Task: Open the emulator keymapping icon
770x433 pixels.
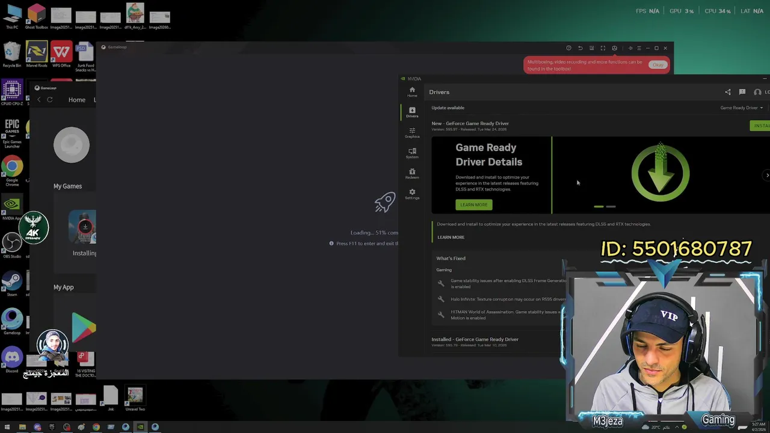Action: pos(591,48)
